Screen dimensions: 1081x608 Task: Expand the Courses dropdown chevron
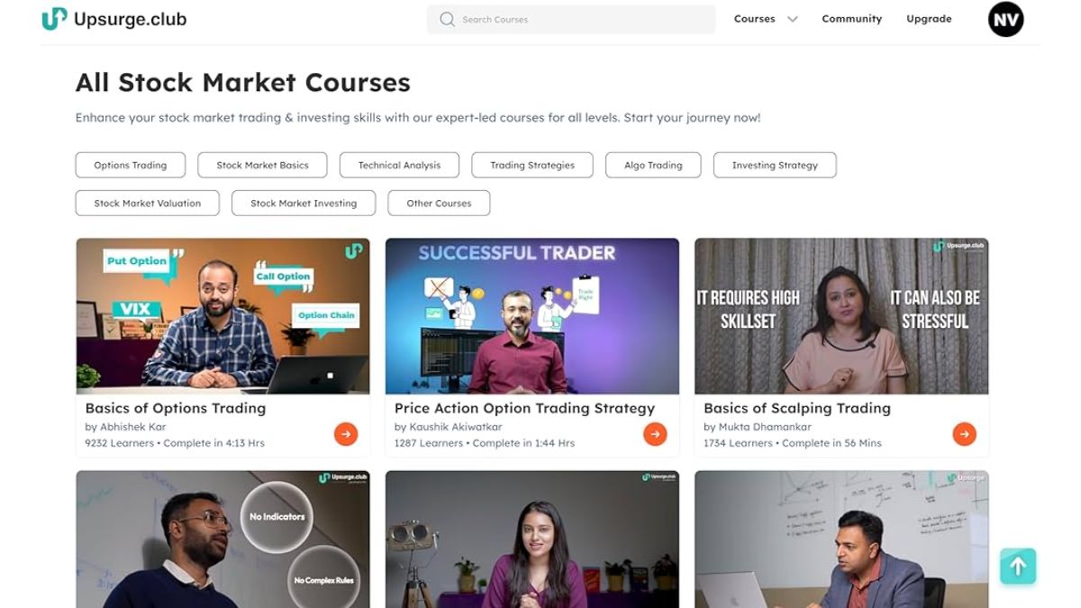(793, 19)
